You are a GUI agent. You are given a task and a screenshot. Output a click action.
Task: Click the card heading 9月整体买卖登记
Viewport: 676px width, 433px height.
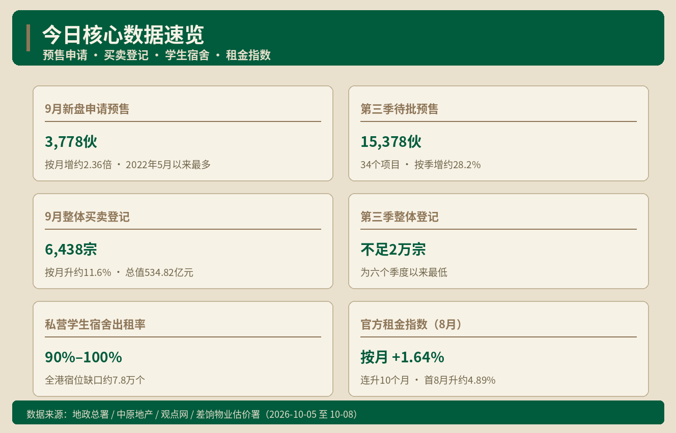(87, 216)
